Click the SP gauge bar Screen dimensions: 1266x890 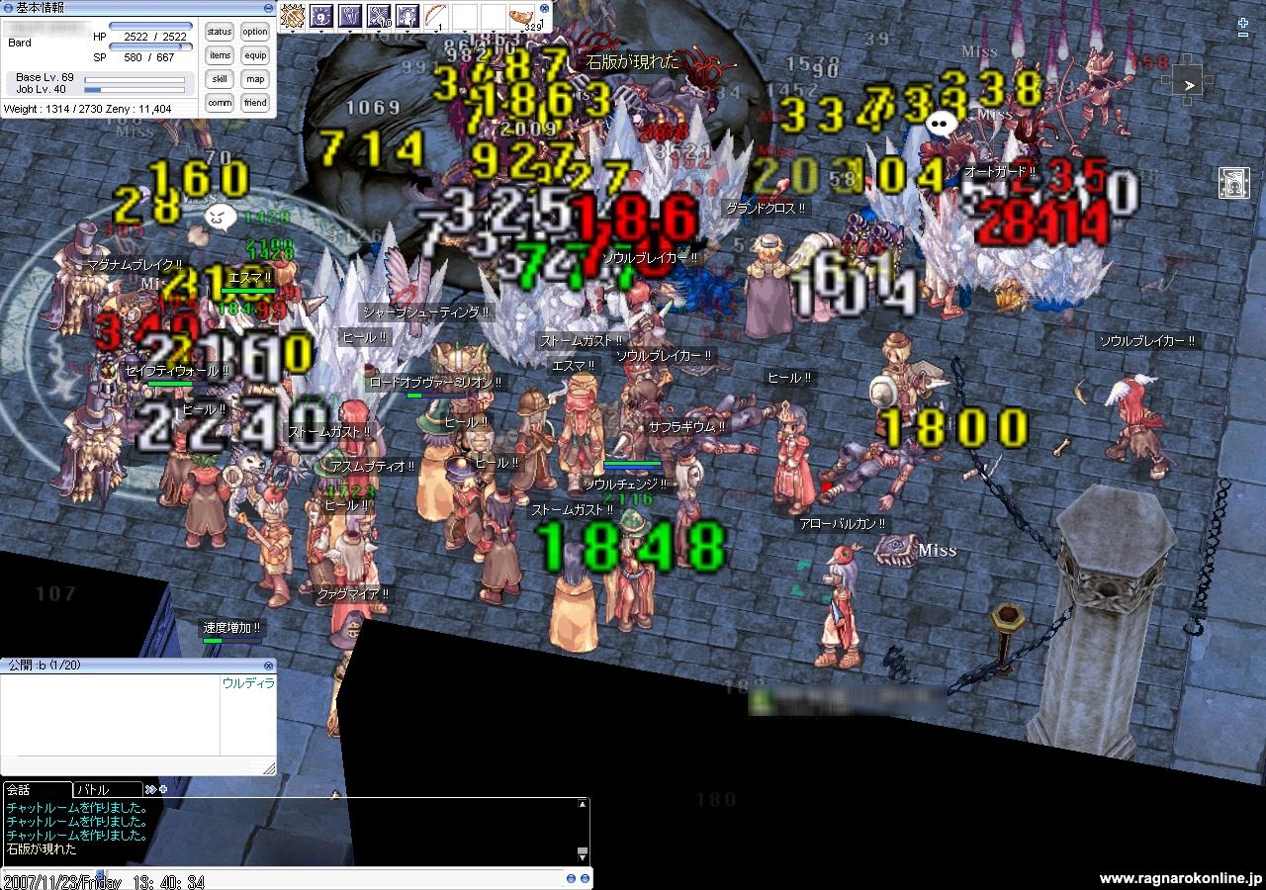point(150,46)
